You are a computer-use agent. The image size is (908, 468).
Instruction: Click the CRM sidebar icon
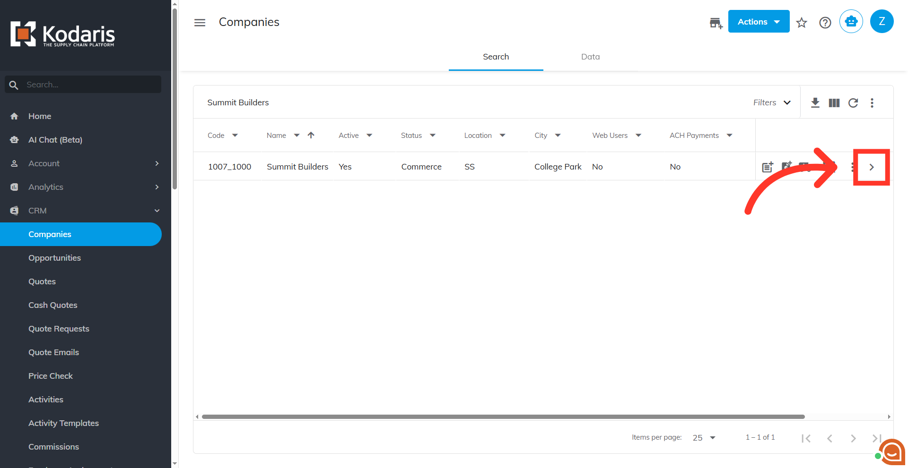point(14,211)
